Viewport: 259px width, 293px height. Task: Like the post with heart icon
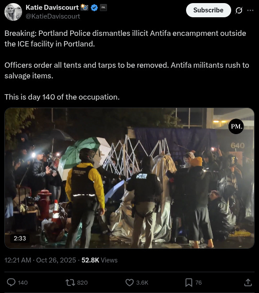click(129, 282)
